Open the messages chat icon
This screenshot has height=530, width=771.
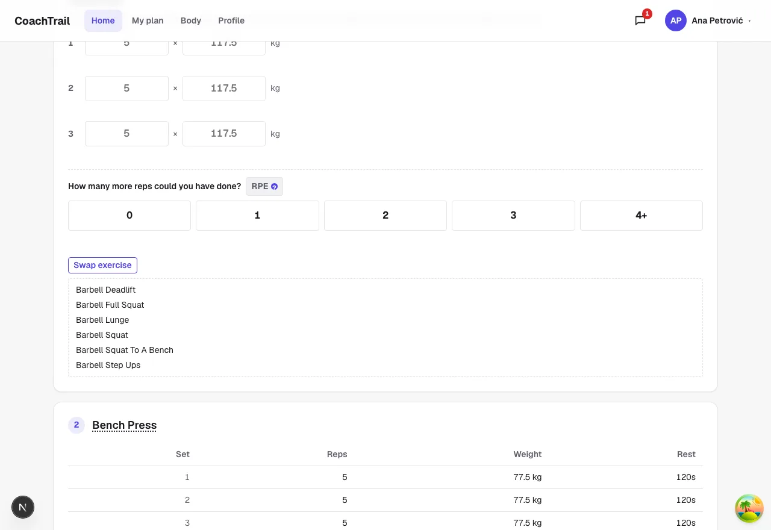[x=640, y=20]
